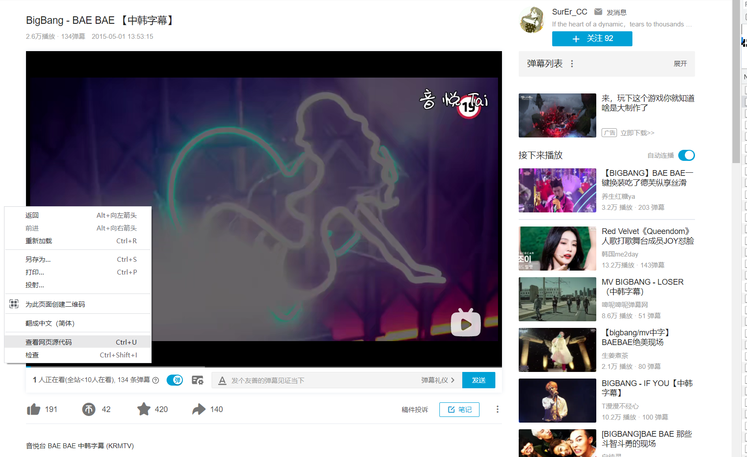
Task: Play video via bilibili TV play icon
Action: (466, 323)
